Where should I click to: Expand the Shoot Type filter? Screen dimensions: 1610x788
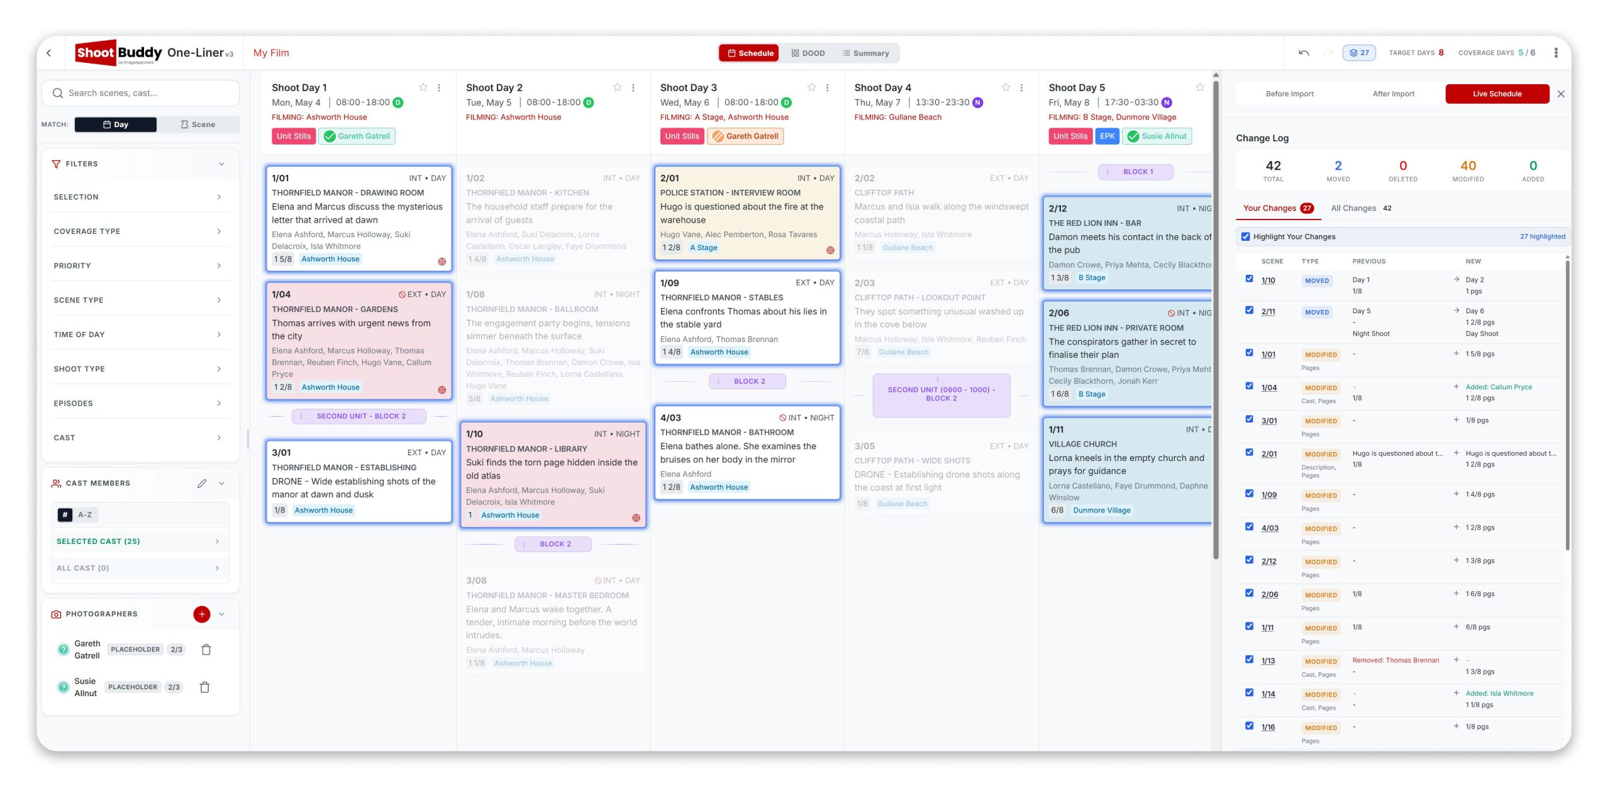tap(140, 369)
